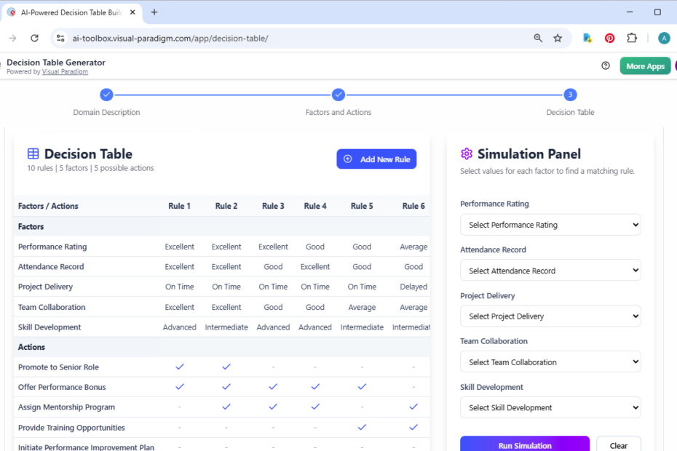This screenshot has height=451, width=677.
Task: Switch to the AI-Powered Decision Table Builder tab
Action: pyautogui.click(x=66, y=12)
